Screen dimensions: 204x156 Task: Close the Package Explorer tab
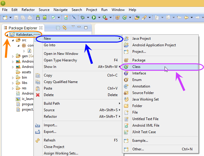(41, 28)
